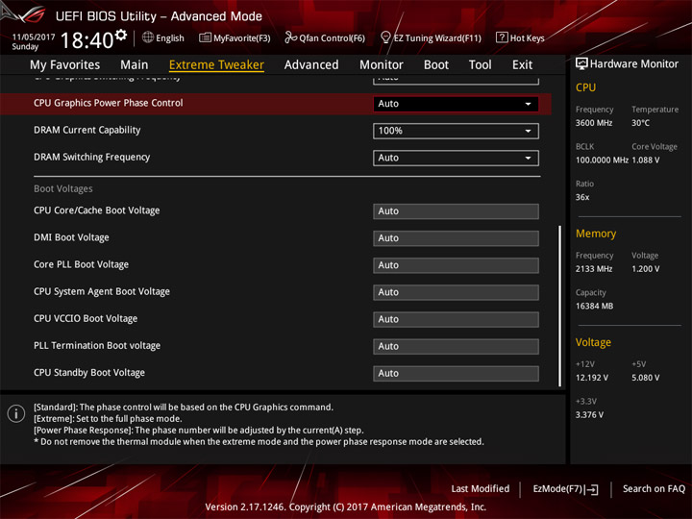Click the vertical scrollbar of the settings list
The height and width of the screenshot is (519, 692).
(x=559, y=307)
